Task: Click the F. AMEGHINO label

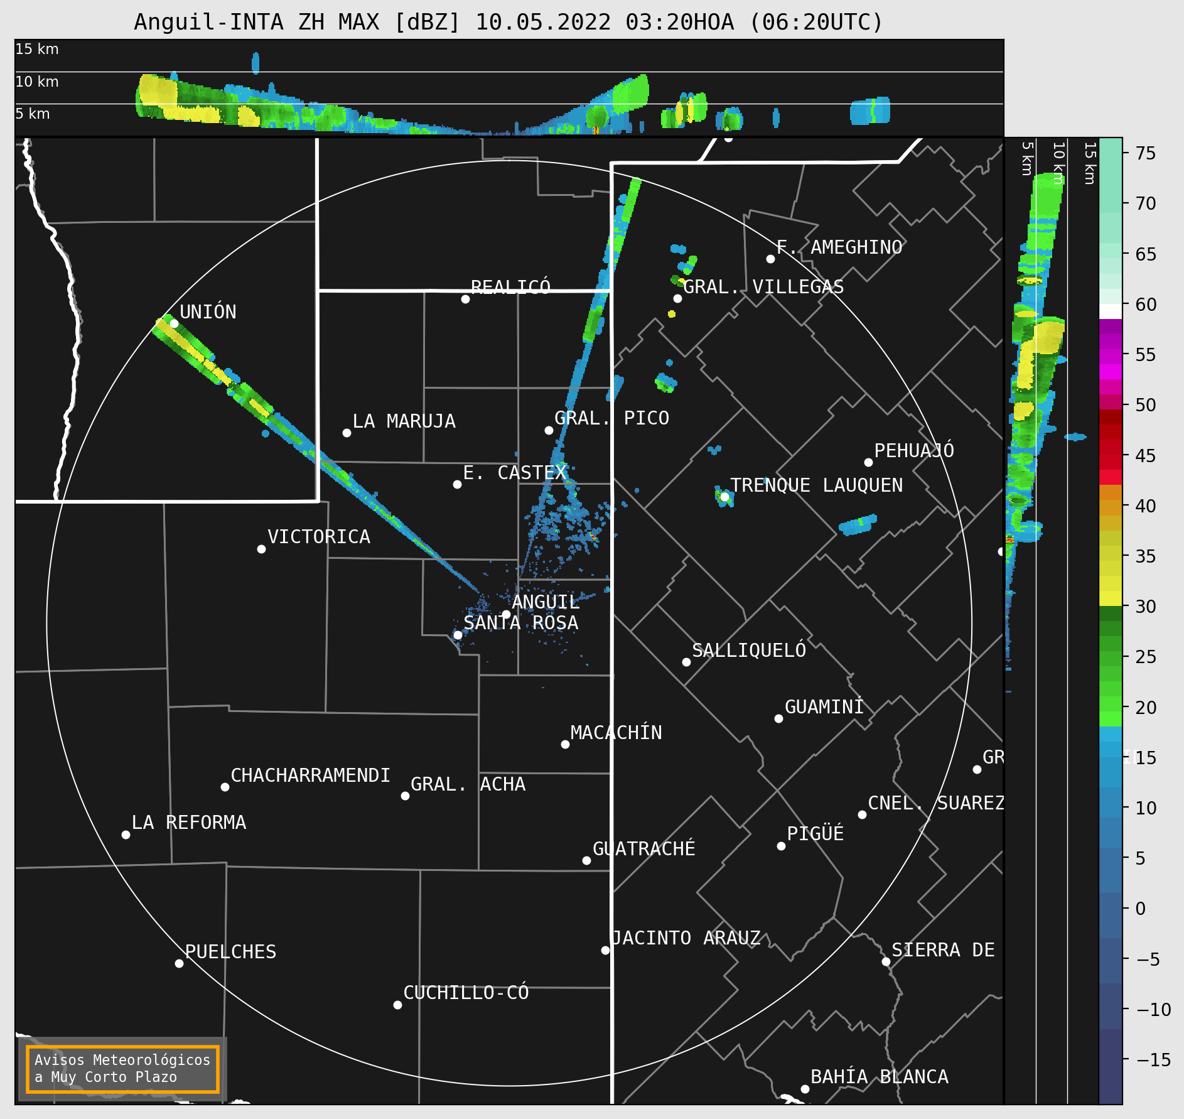Action: coord(839,247)
